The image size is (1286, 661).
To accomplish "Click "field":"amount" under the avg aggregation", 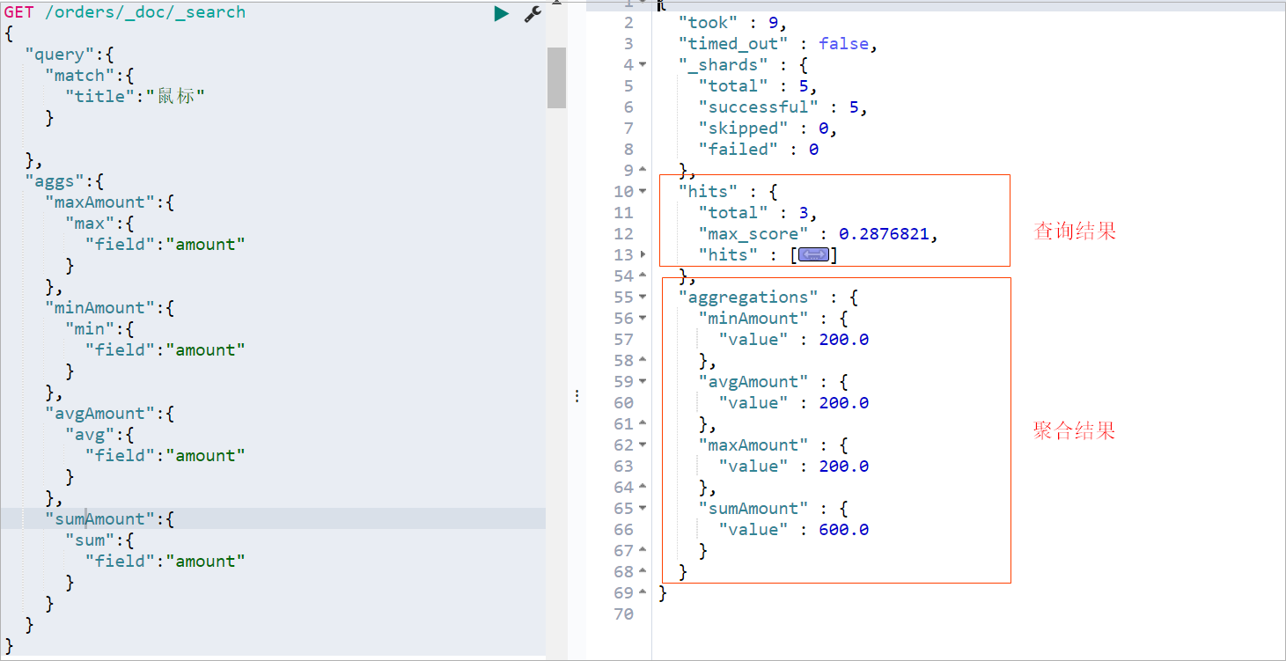I will (x=165, y=456).
